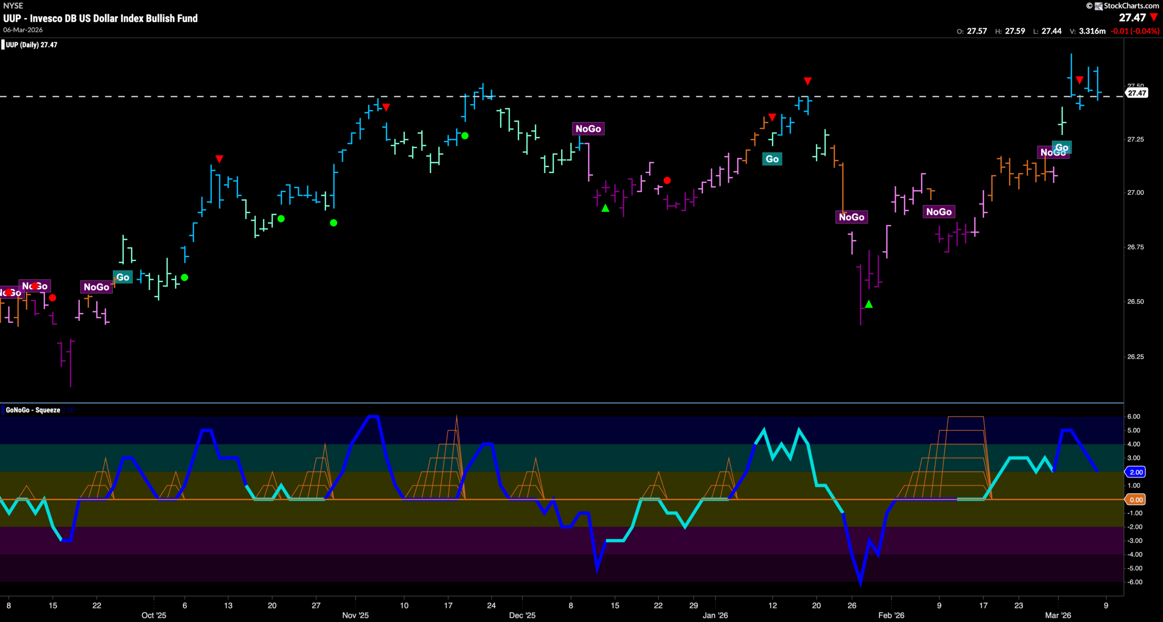Image resolution: width=1163 pixels, height=622 pixels.
Task: Click the Jan '26 date axis label
Action: (716, 615)
